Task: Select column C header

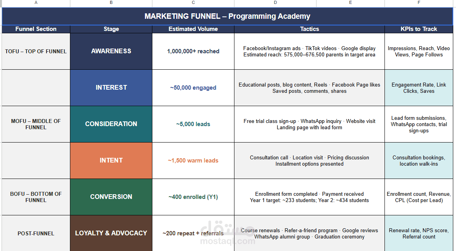Action: (x=193, y=3)
